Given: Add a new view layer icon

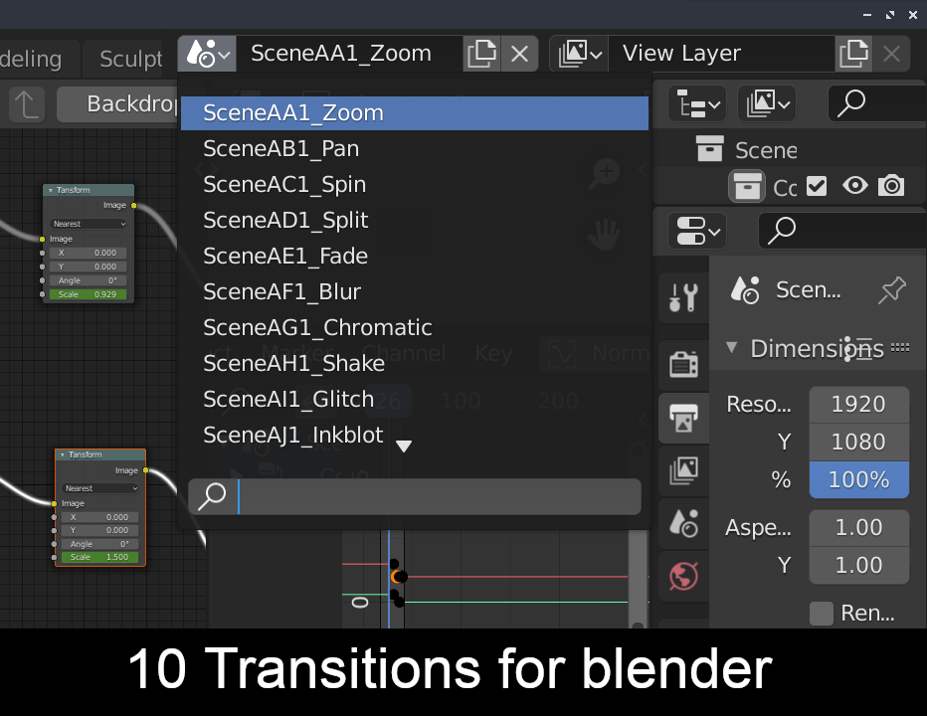Looking at the screenshot, I should 853,54.
